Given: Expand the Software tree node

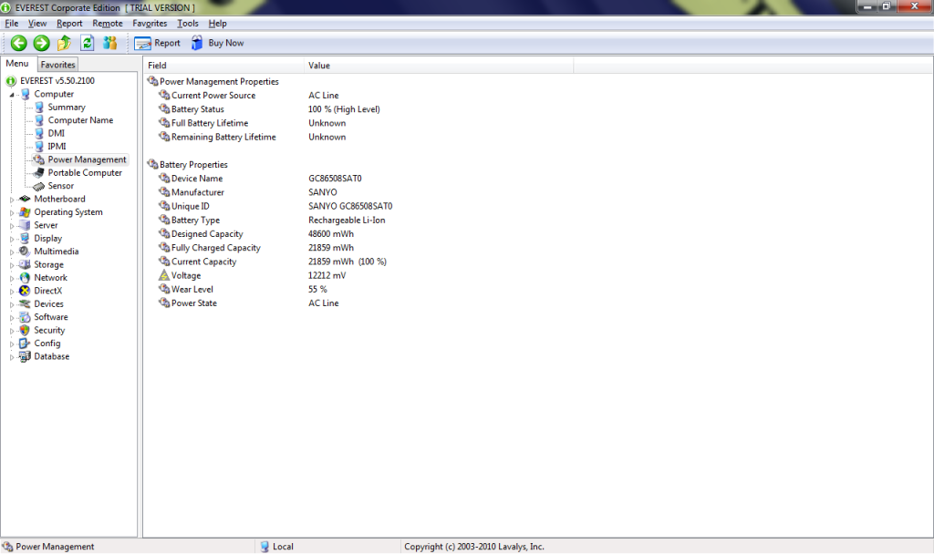Looking at the screenshot, I should point(11,317).
